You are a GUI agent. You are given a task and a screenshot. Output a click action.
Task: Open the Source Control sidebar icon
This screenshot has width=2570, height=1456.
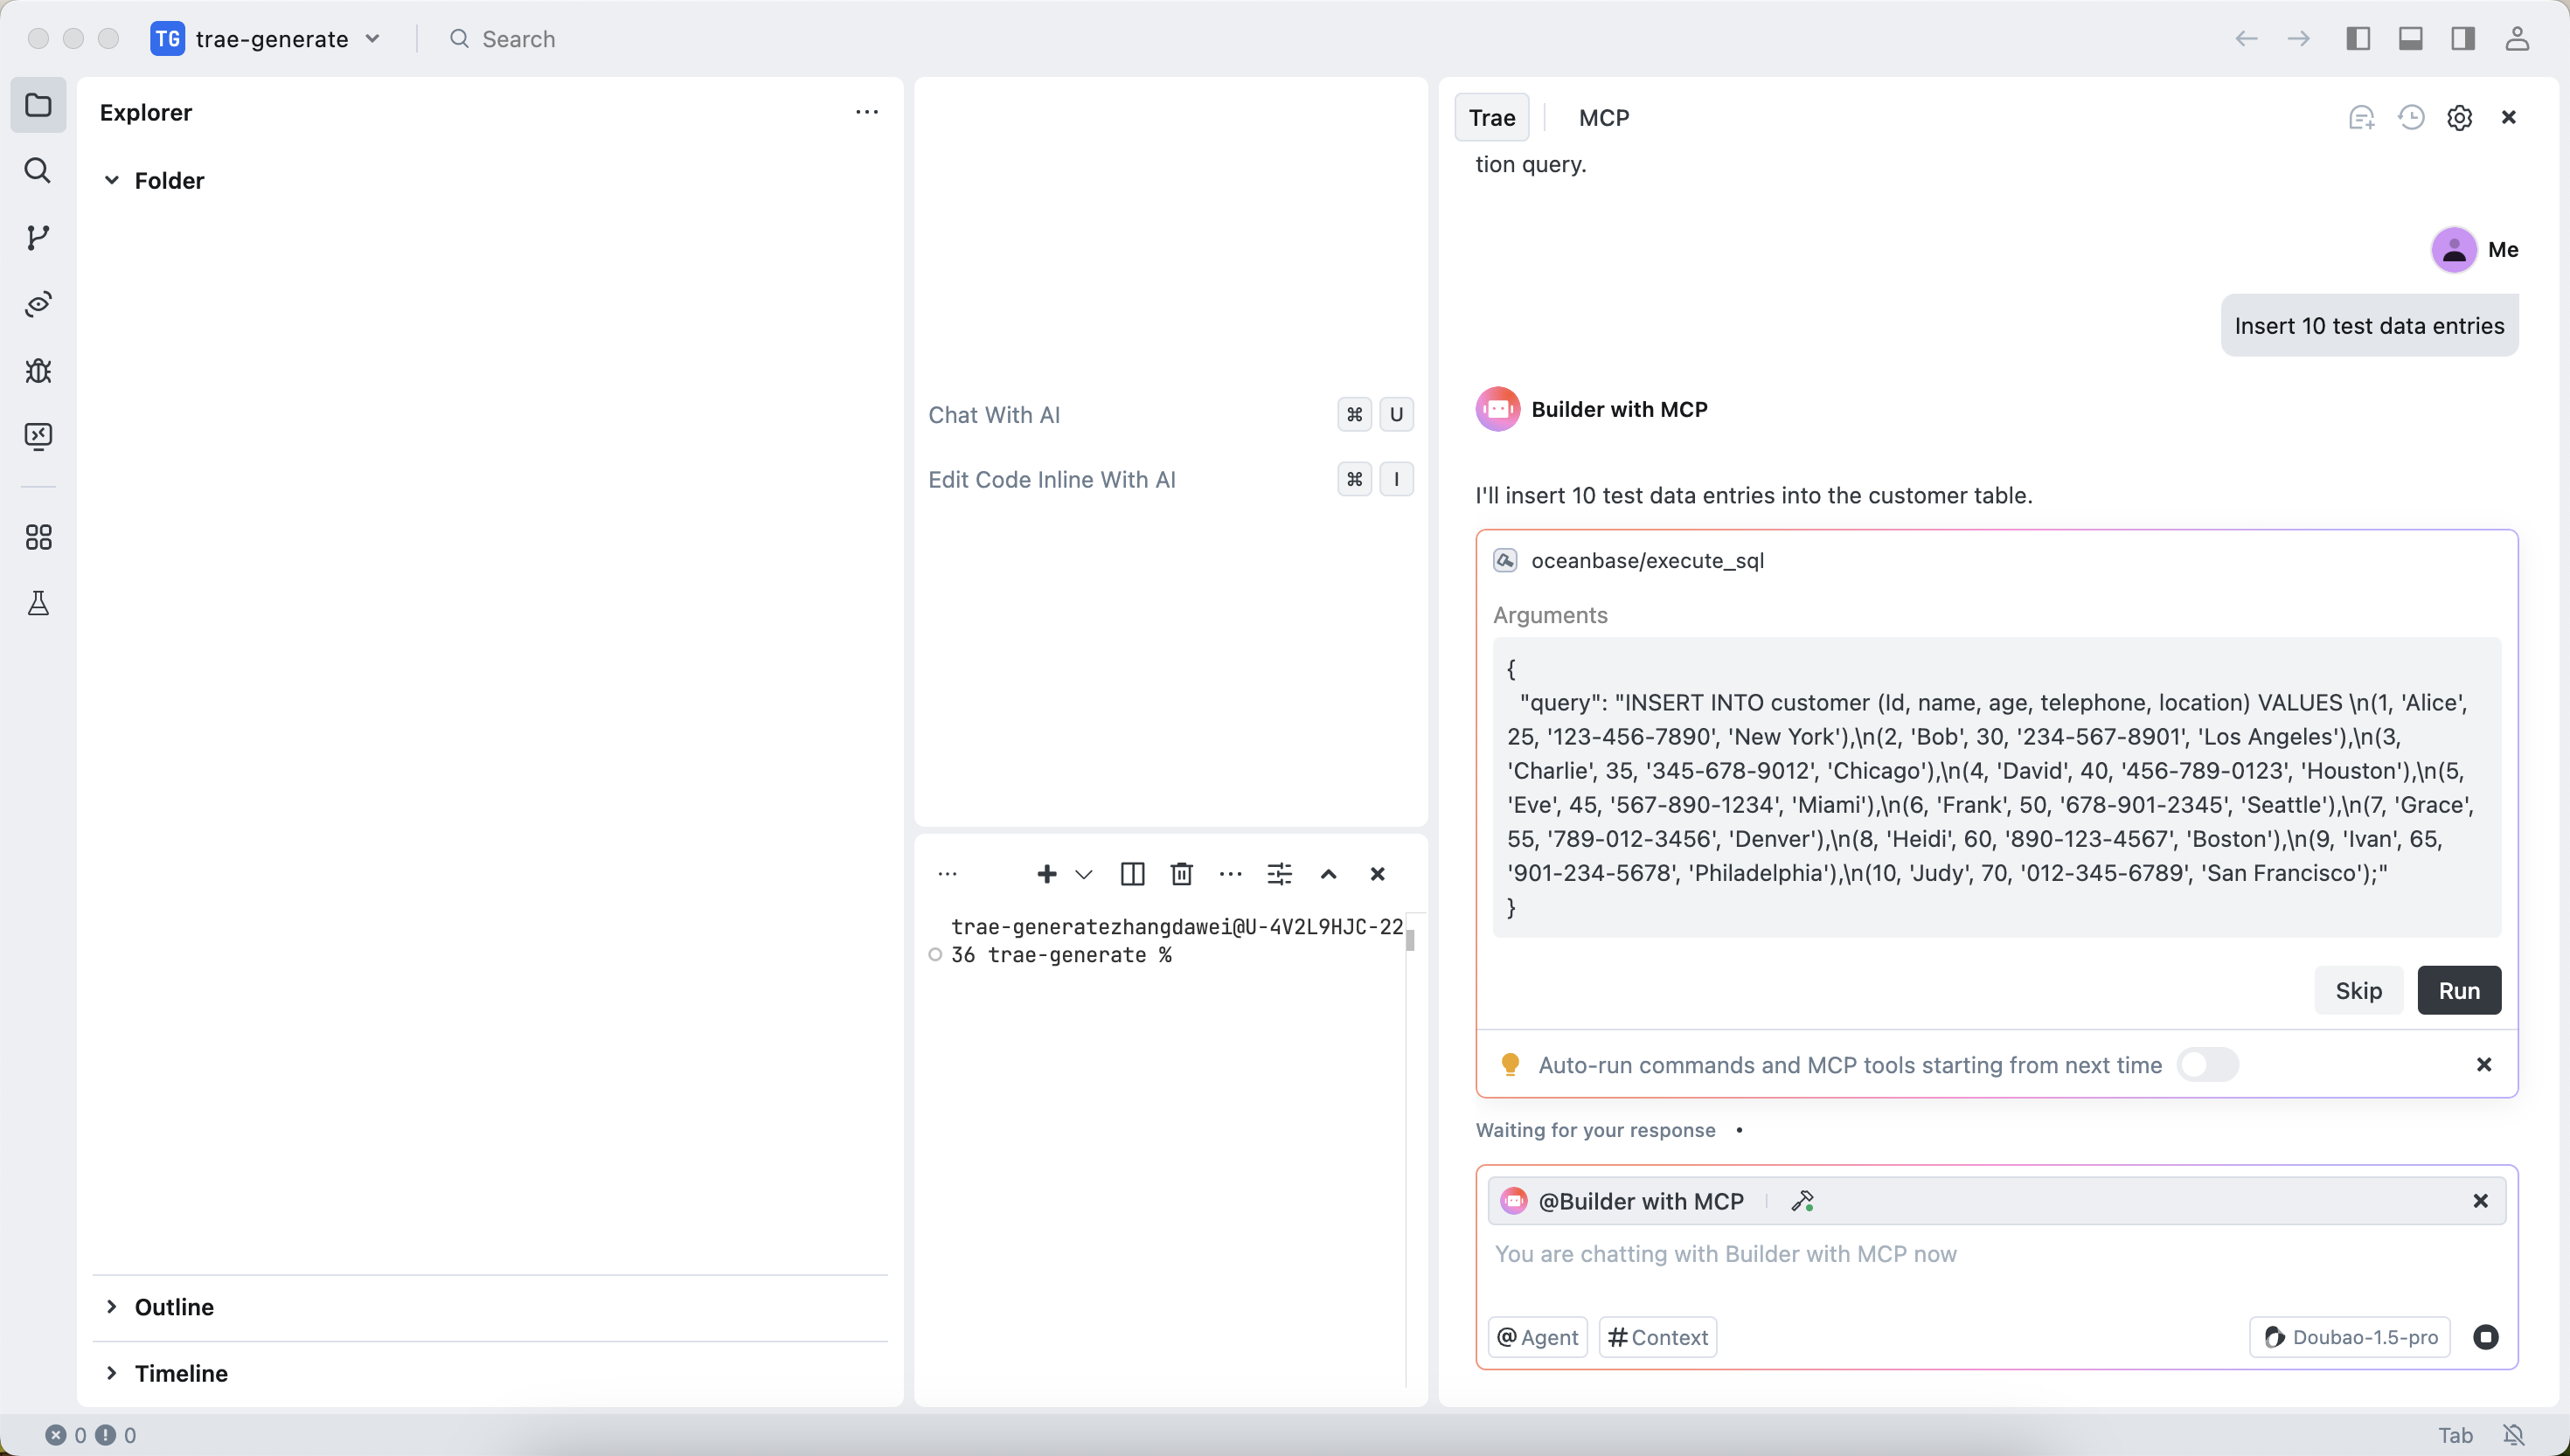(38, 238)
